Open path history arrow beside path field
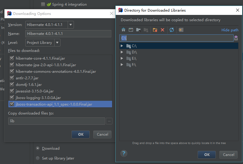The height and width of the screenshot is (164, 243). [236, 38]
